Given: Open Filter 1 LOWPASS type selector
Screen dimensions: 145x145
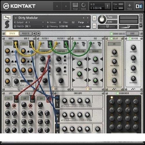Looking at the screenshot, I should point(45,51).
